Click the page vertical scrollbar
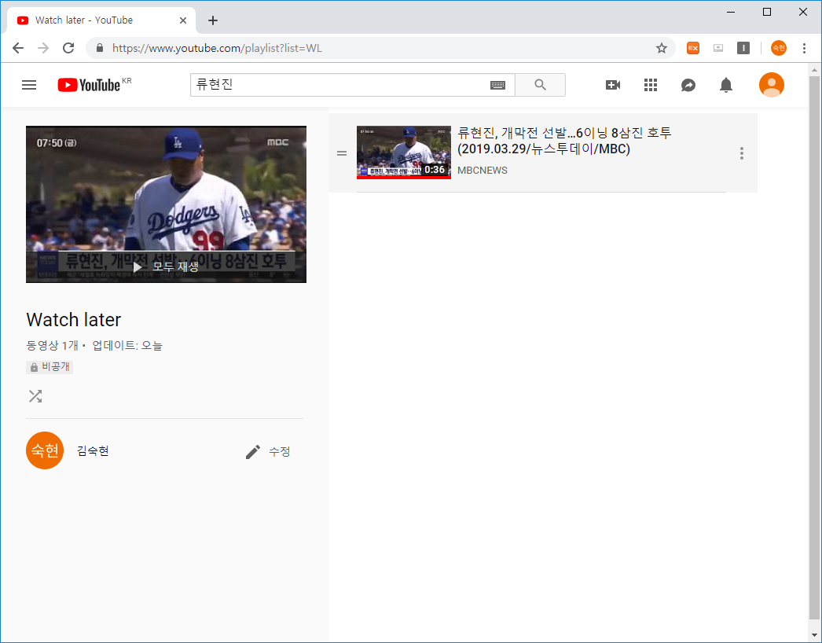The image size is (822, 643). (x=814, y=346)
